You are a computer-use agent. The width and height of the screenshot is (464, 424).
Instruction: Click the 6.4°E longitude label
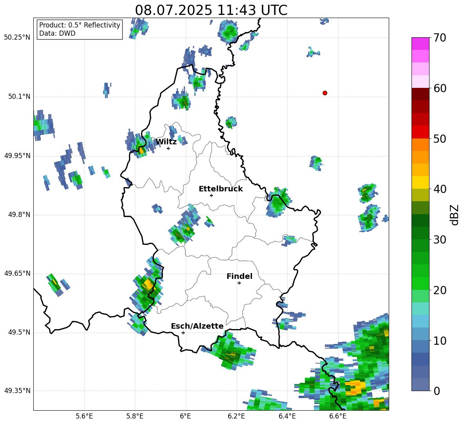click(x=287, y=417)
